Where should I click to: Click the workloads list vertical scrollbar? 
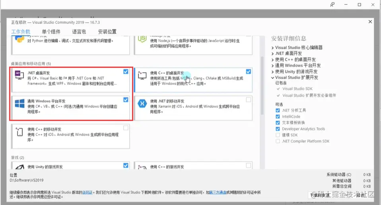tap(262, 85)
